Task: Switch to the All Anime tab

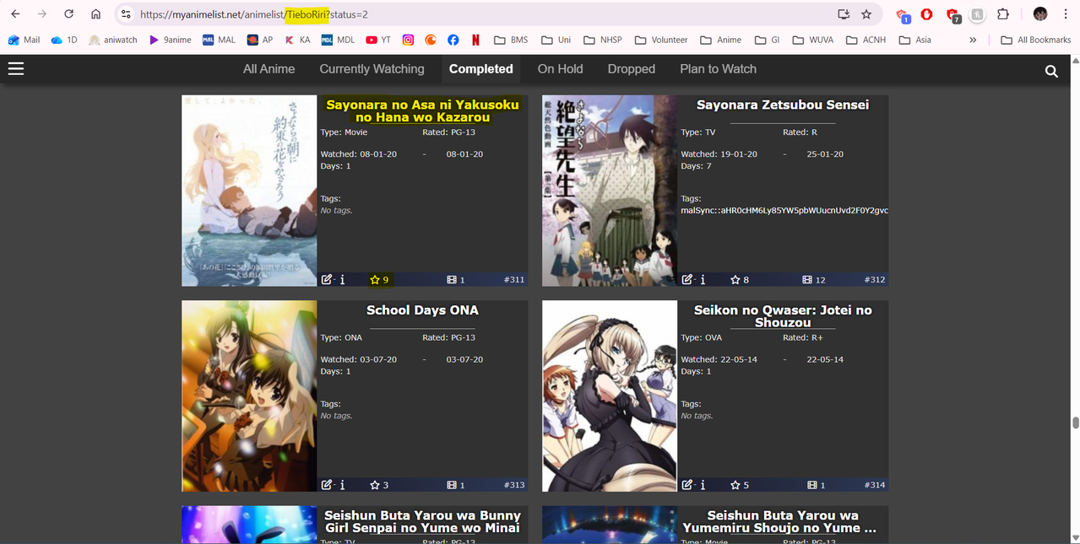Action: coord(269,69)
